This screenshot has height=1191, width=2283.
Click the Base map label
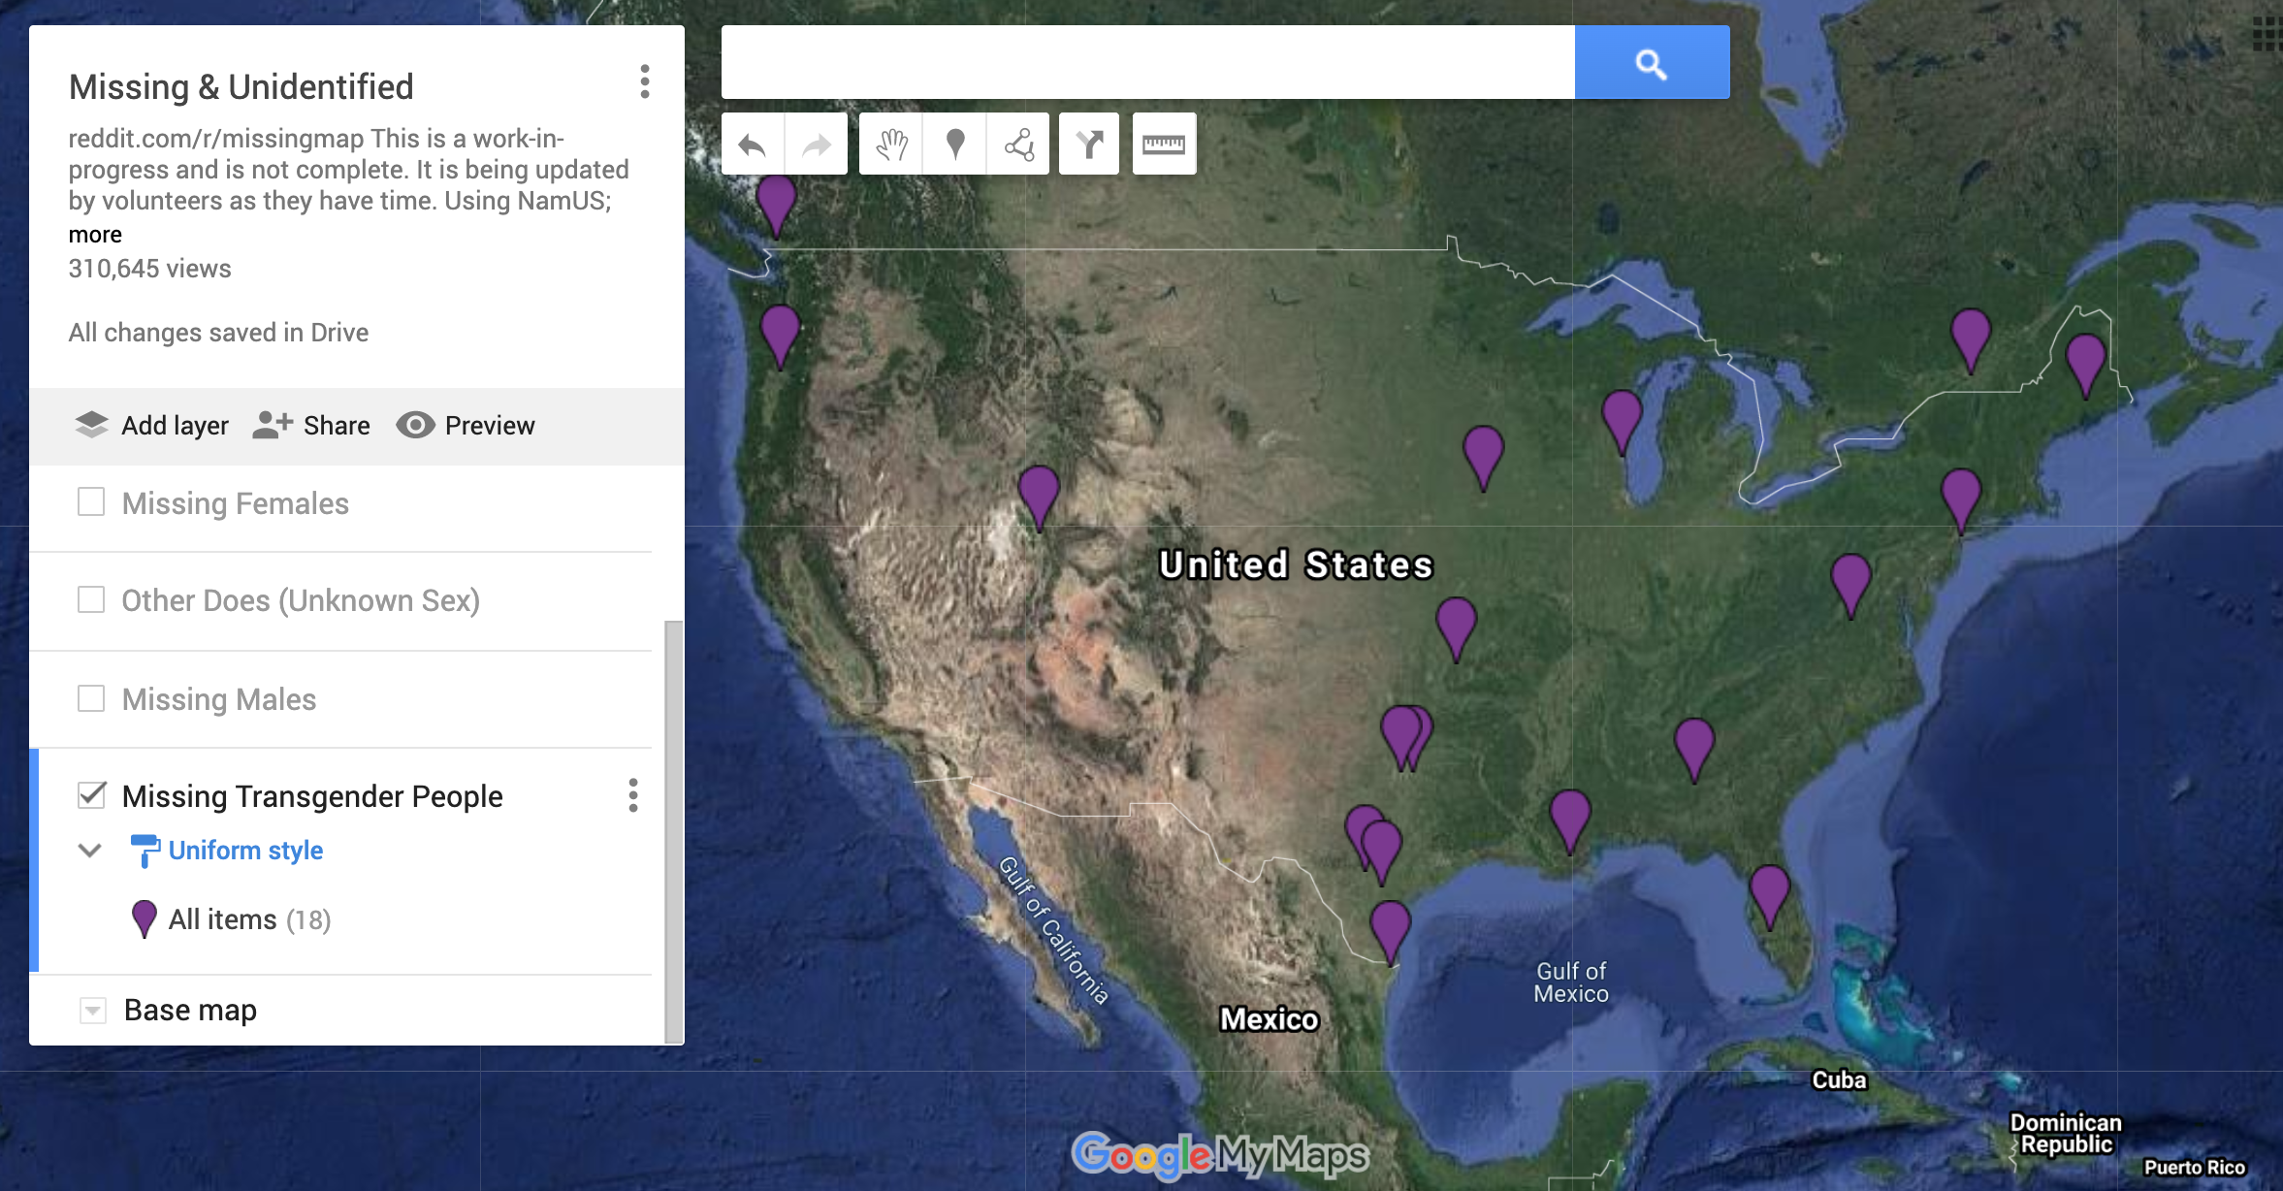pyautogui.click(x=190, y=1011)
